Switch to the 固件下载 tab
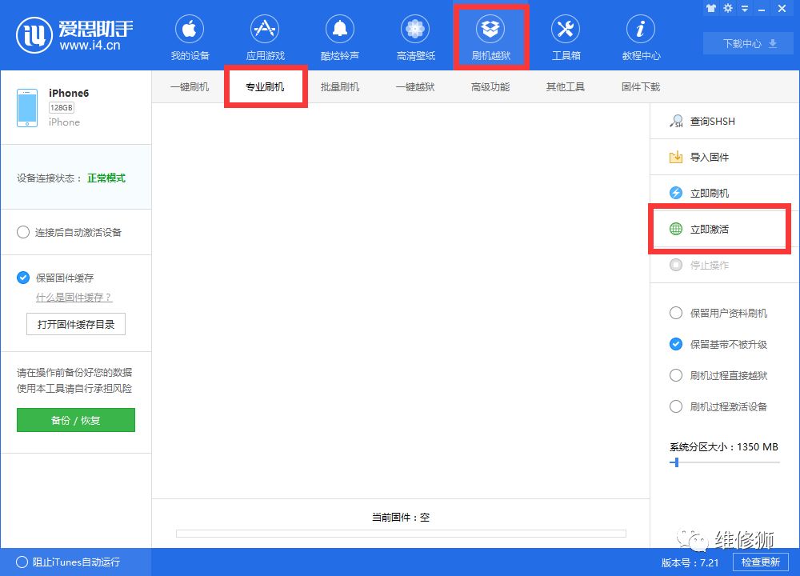 [638, 86]
